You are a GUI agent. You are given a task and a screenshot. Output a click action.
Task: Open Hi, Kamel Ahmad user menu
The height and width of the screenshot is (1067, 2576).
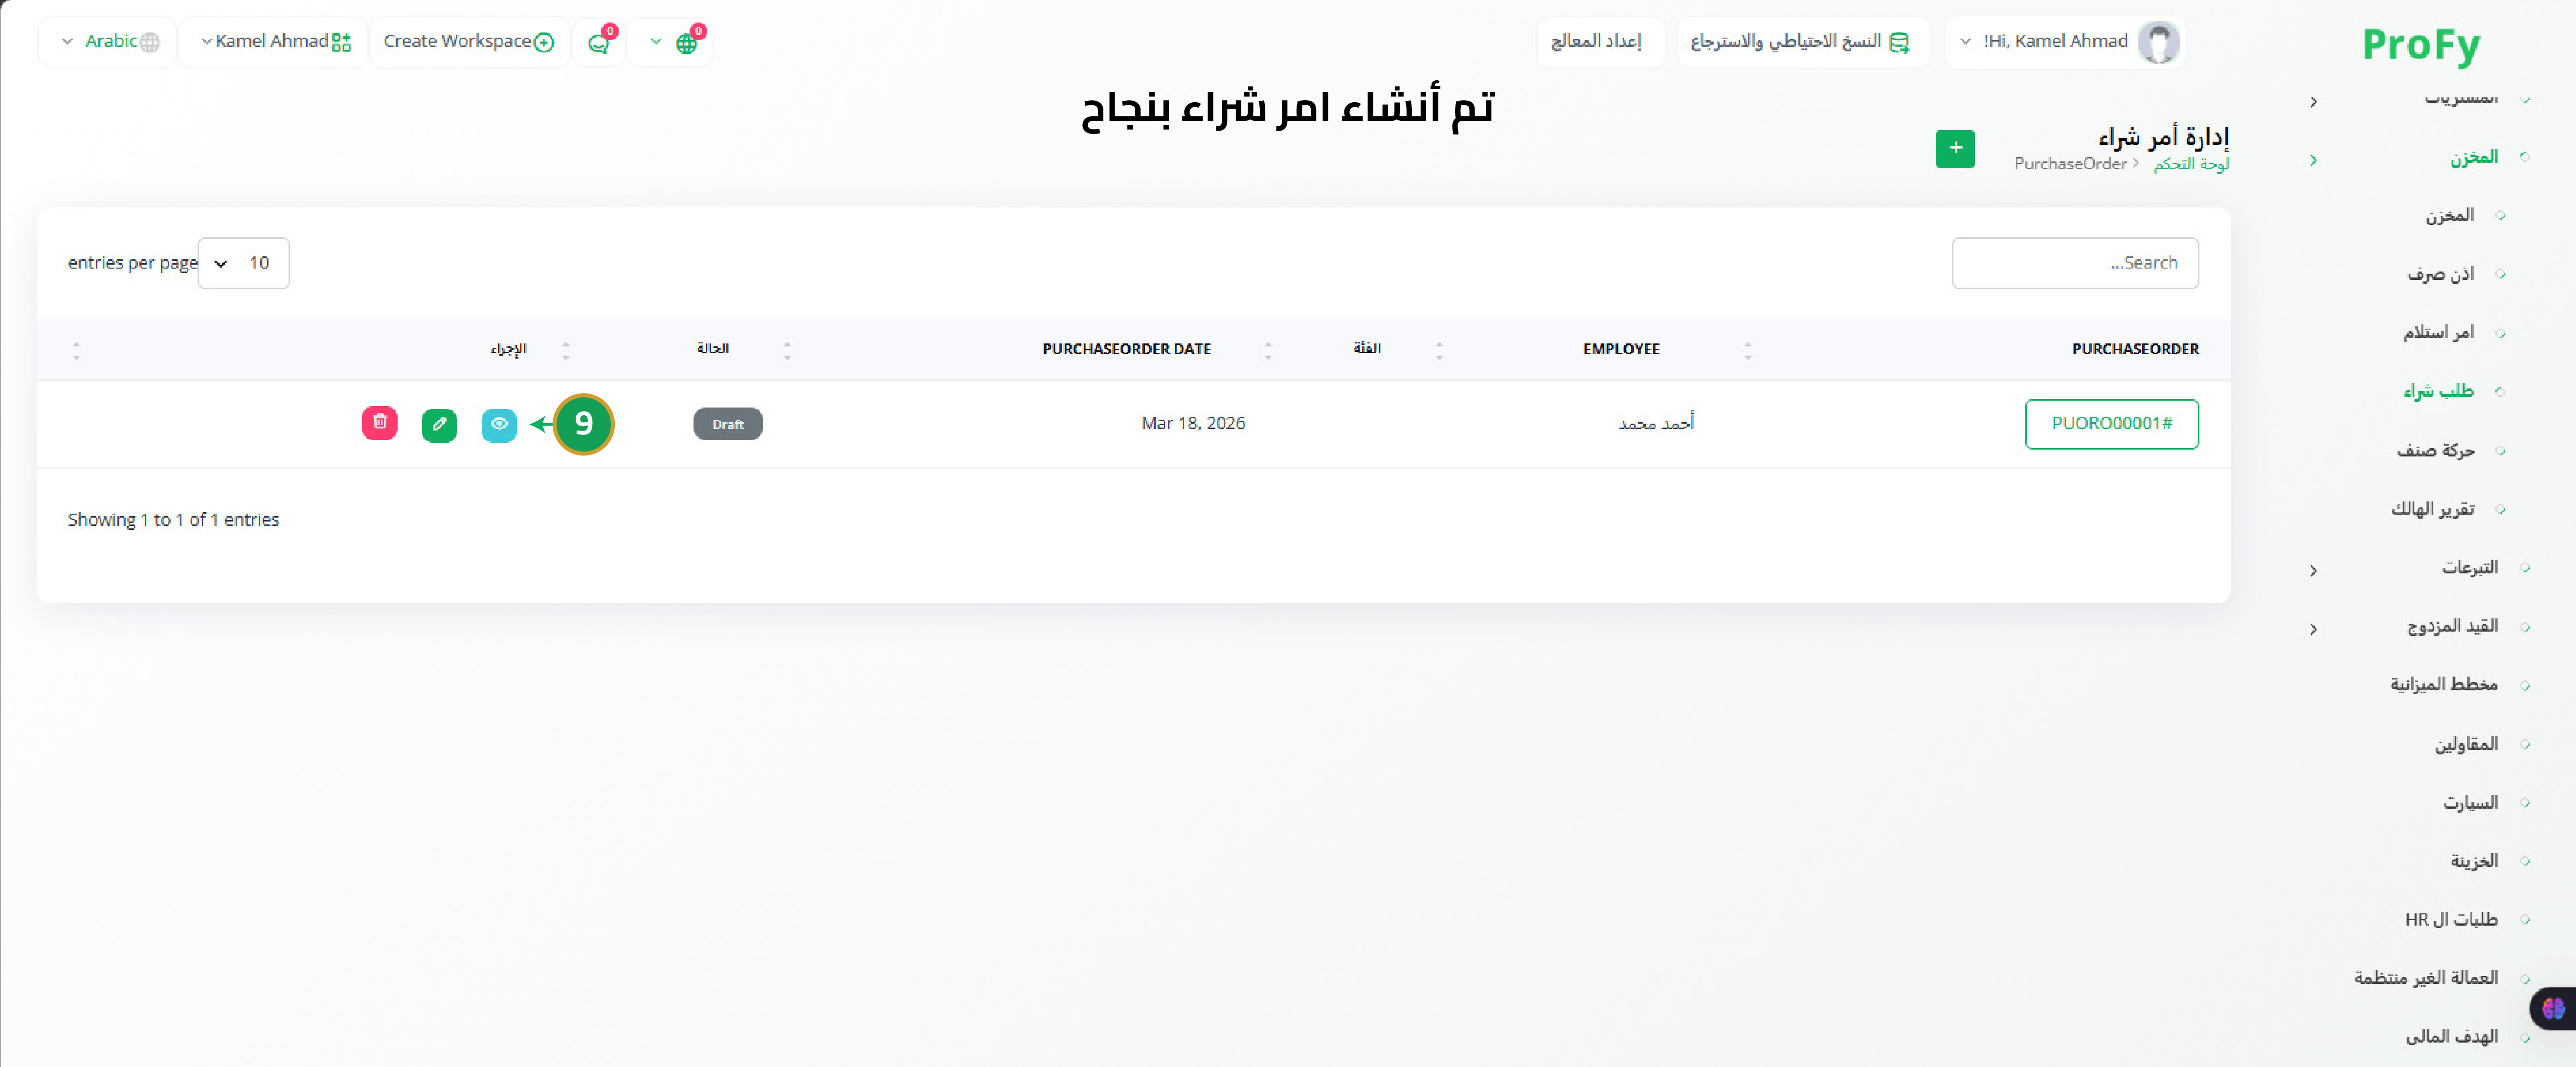(2064, 42)
